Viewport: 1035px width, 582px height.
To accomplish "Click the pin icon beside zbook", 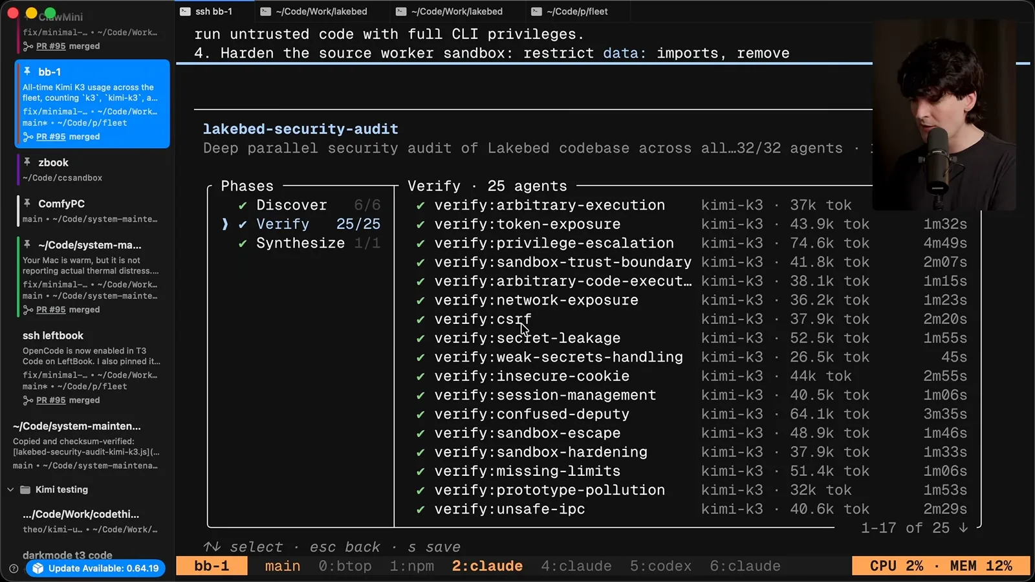I will point(27,162).
